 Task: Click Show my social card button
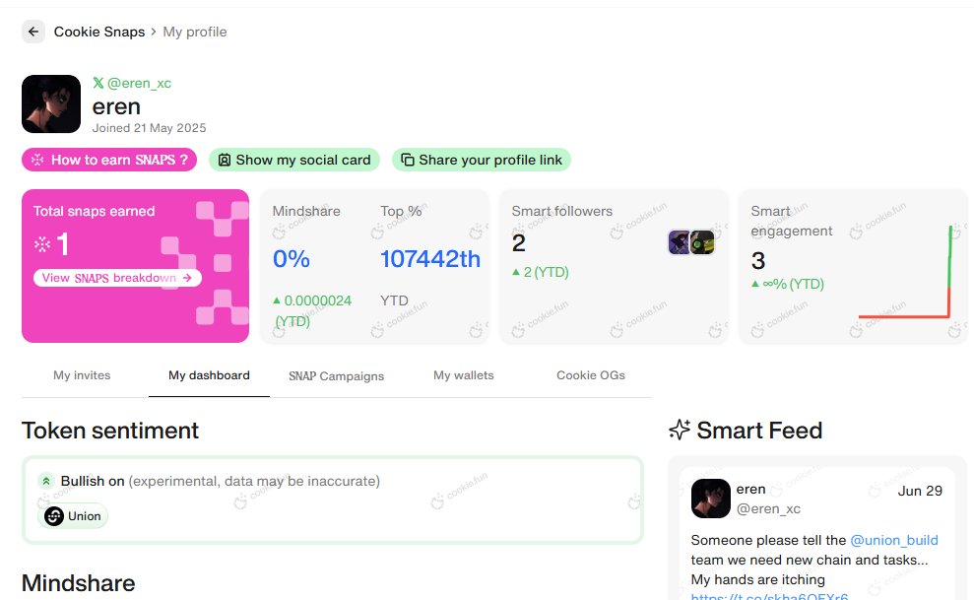[x=294, y=160]
